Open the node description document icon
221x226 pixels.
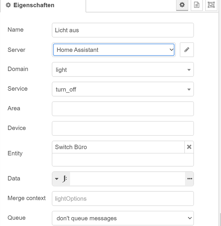(197, 5)
